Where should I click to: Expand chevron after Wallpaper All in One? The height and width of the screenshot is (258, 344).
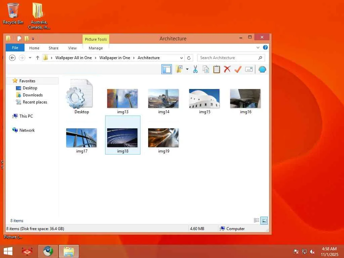(x=96, y=58)
